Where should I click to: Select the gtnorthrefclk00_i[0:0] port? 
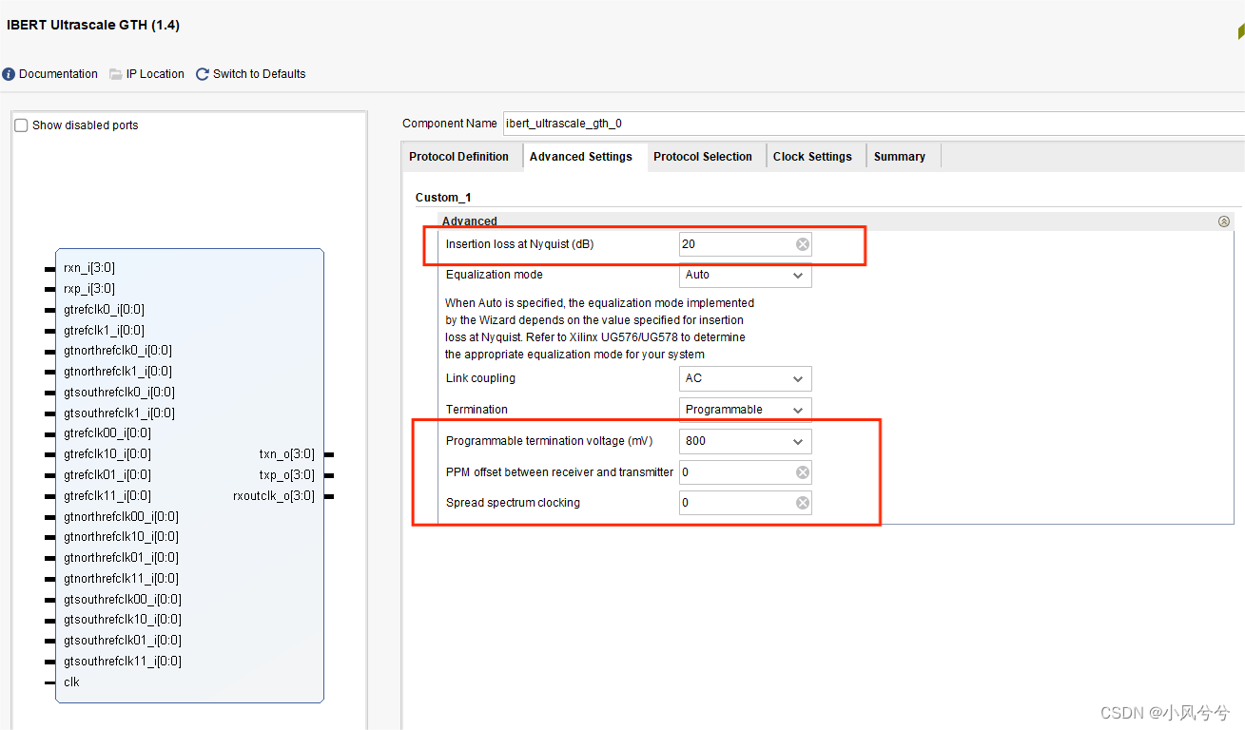click(122, 517)
